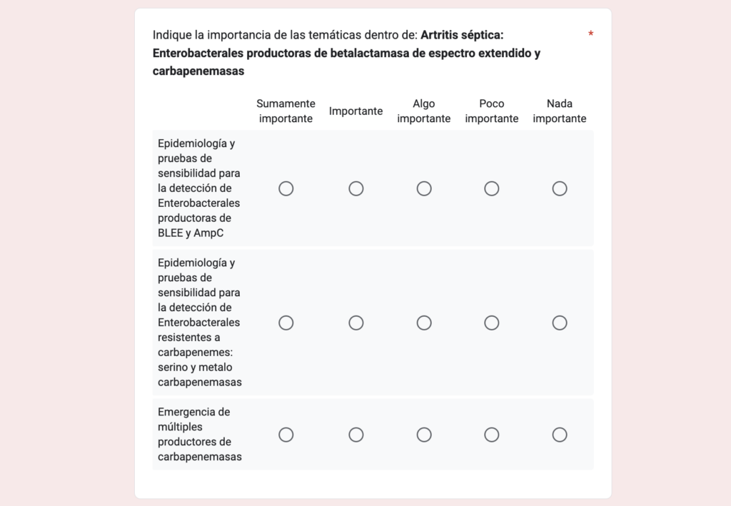Click the red required asterisk

pyautogui.click(x=591, y=34)
